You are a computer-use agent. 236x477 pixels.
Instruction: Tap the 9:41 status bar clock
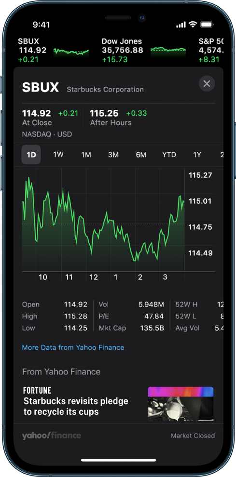pyautogui.click(x=41, y=25)
